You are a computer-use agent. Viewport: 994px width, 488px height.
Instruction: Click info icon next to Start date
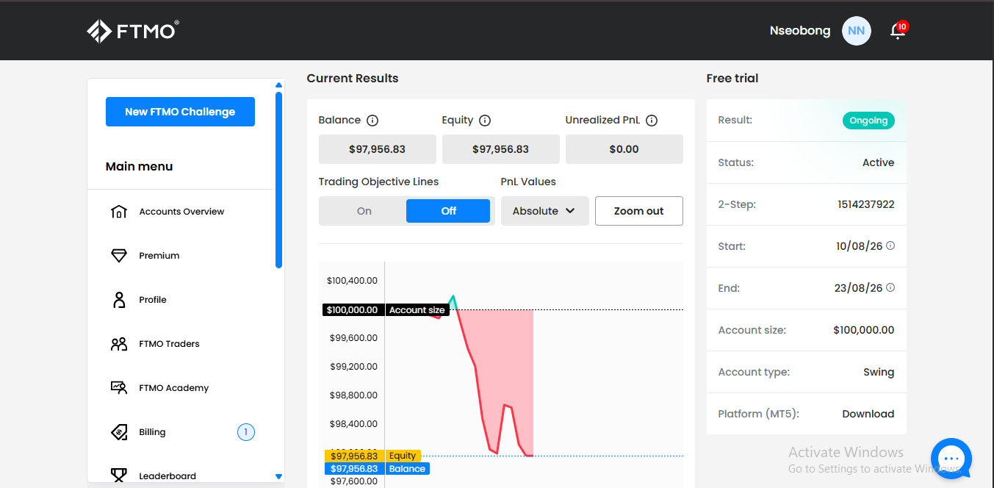click(x=890, y=245)
